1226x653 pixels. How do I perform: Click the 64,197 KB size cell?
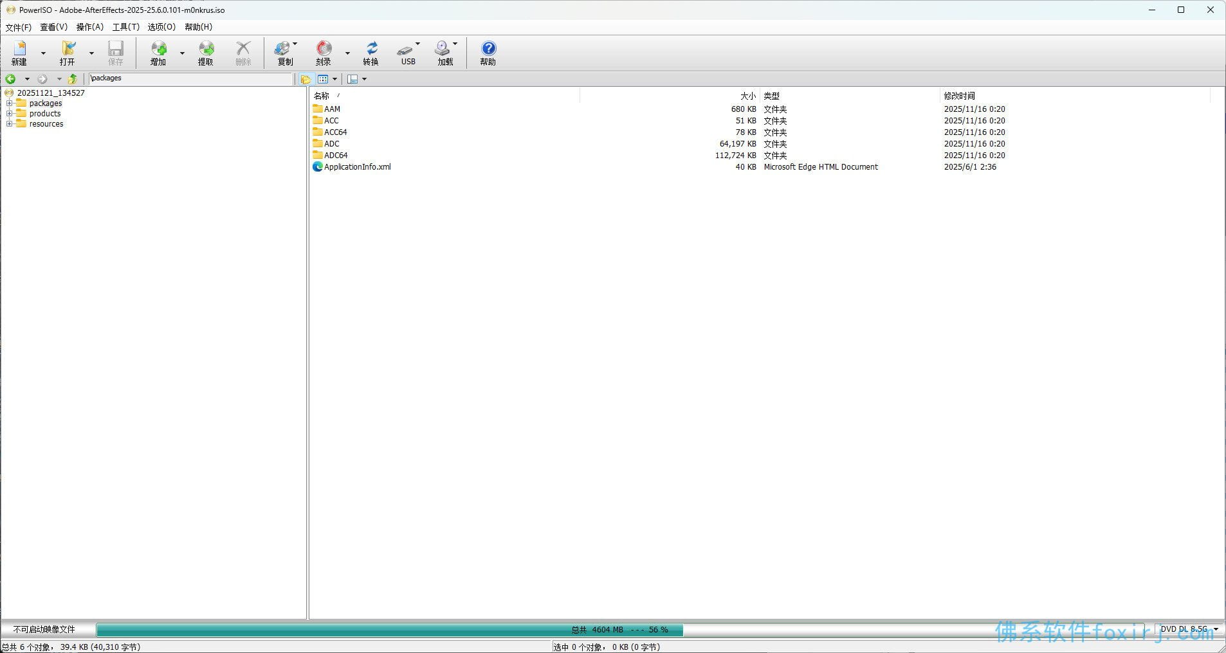tap(738, 143)
